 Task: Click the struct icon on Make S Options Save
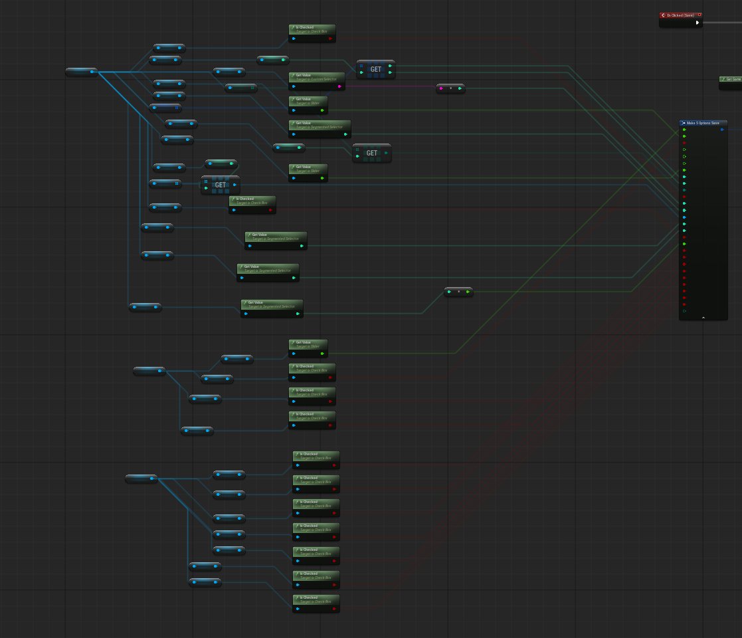[x=684, y=123]
